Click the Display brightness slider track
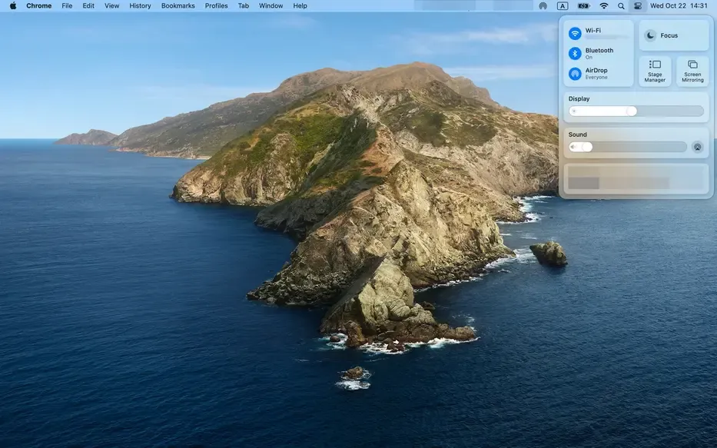The height and width of the screenshot is (448, 717). [636, 111]
